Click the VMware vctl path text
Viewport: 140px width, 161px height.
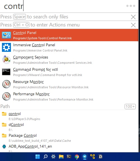pyautogui.click(x=48, y=75)
